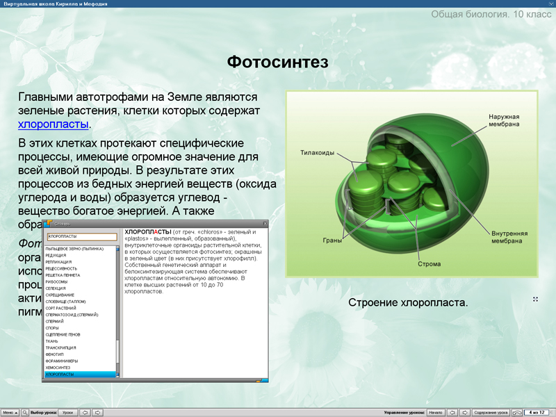Click previous page arrow next to Начало
Viewport: 556px width, 417px height.
pos(452,412)
